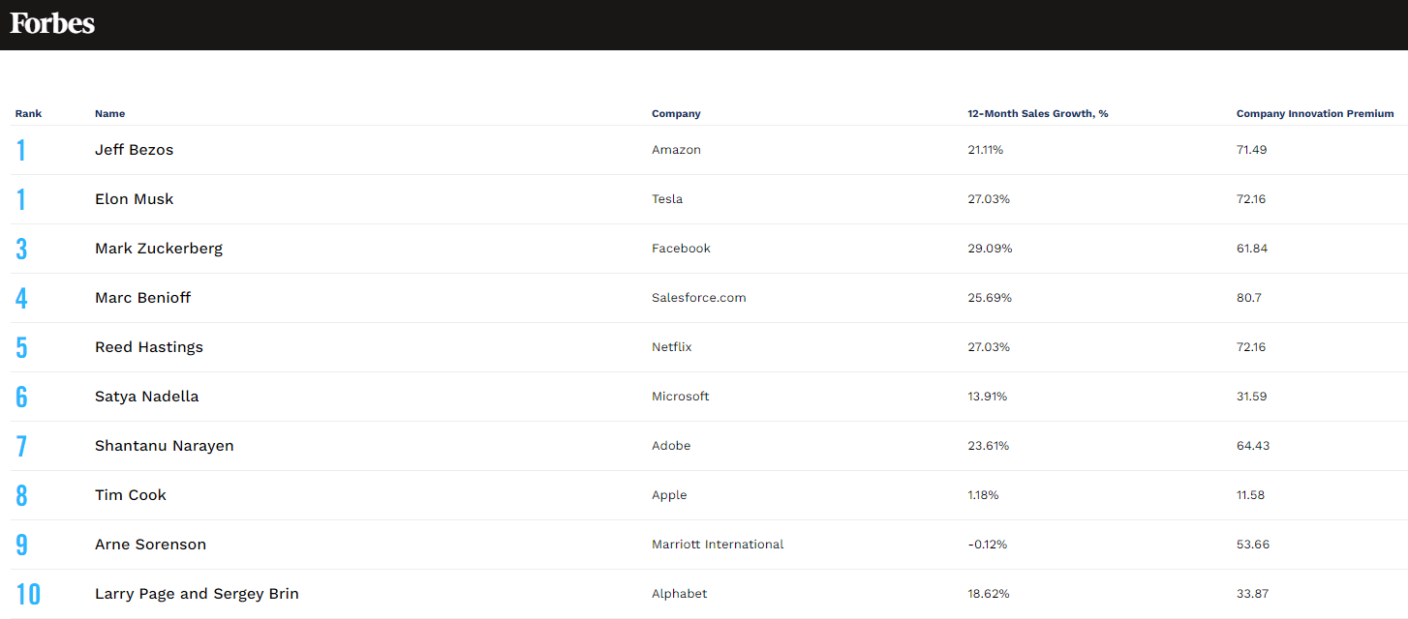
Task: Open Reed Hastings row
Action: point(148,347)
